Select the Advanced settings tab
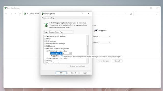 coord(48,18)
